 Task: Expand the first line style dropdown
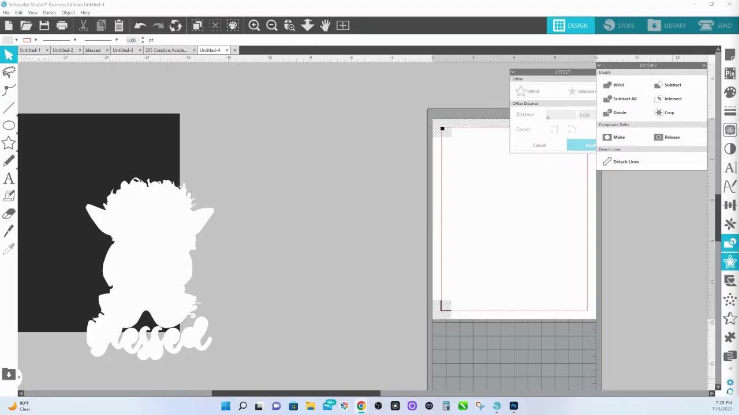74,40
